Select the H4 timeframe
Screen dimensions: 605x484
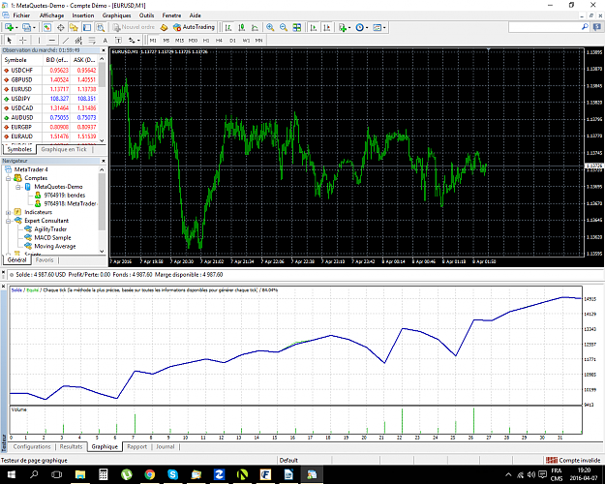click(x=219, y=40)
